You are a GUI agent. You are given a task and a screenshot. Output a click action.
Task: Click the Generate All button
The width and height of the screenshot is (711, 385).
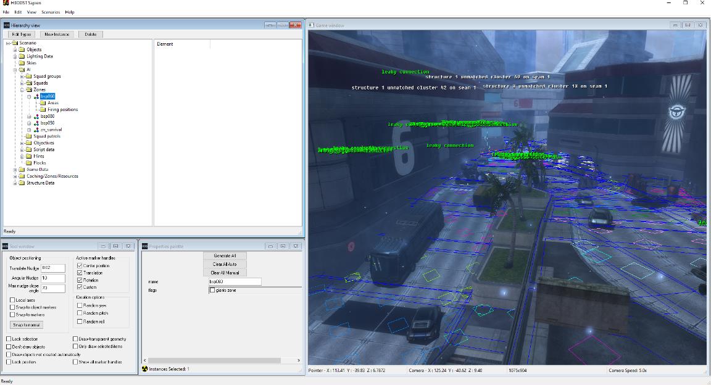coord(225,256)
